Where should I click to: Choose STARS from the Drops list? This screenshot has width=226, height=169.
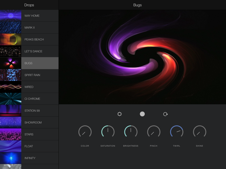(29, 134)
